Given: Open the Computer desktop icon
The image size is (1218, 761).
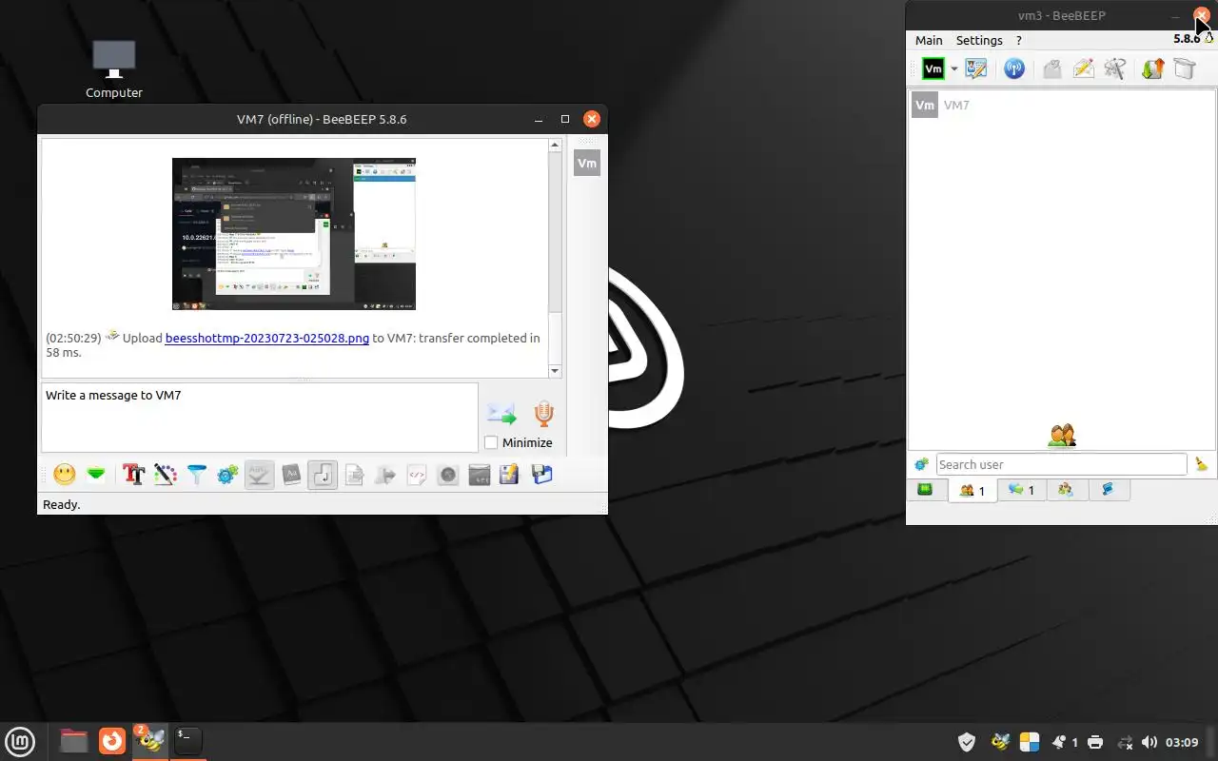Looking at the screenshot, I should [114, 68].
